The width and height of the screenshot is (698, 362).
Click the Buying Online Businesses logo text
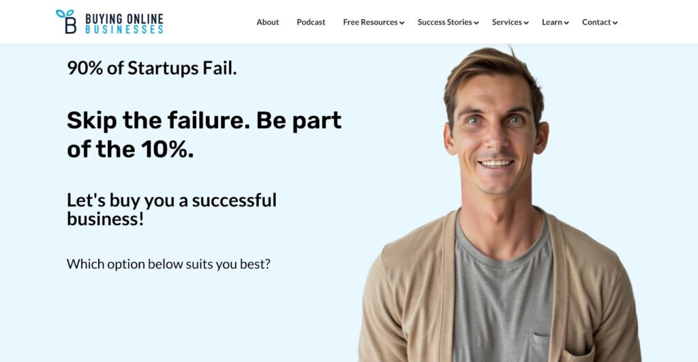click(x=124, y=24)
